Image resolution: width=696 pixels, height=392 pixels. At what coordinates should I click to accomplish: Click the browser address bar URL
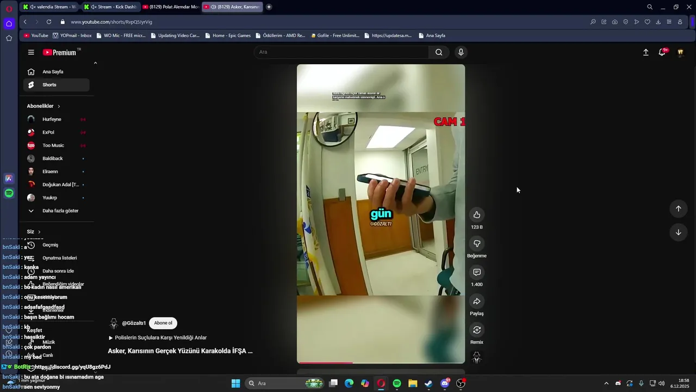click(x=111, y=22)
